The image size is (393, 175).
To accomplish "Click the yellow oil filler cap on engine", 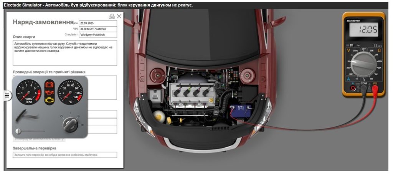I will coord(211,100).
